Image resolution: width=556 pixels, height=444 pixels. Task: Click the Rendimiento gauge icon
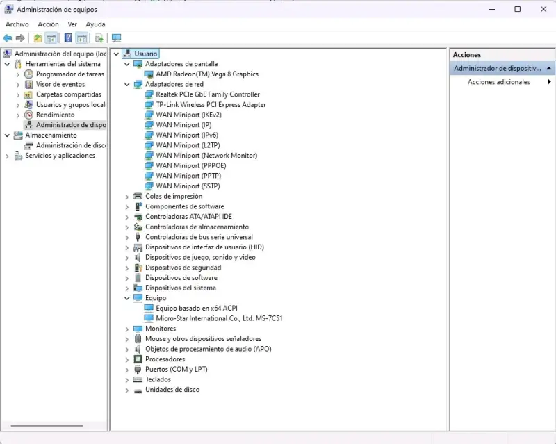[x=28, y=115]
